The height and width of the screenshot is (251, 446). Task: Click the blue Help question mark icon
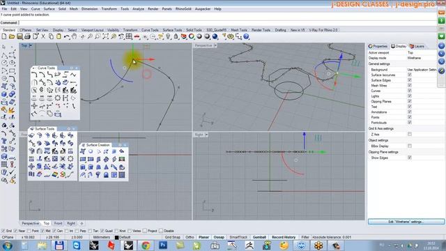(x=246, y=36)
